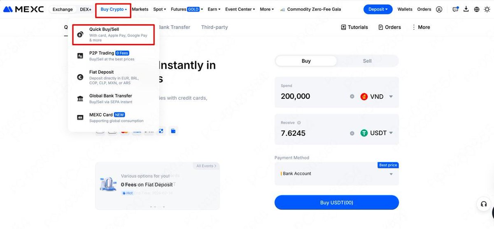Click the app download icon
This screenshot has height=229, width=494.
point(466,9)
